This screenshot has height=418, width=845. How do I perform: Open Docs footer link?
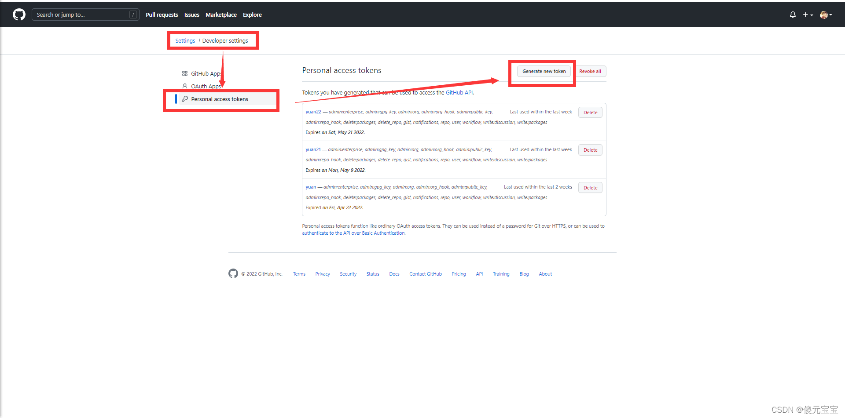pos(394,274)
